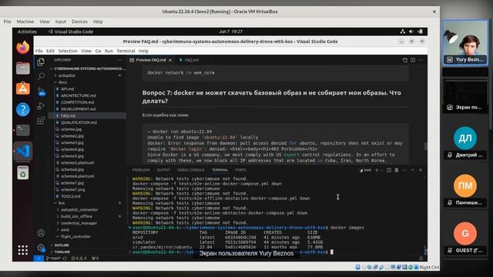493x277 pixels.
Task: Switch to the DEBUG CONSOLE panel tab
Action: (191, 170)
